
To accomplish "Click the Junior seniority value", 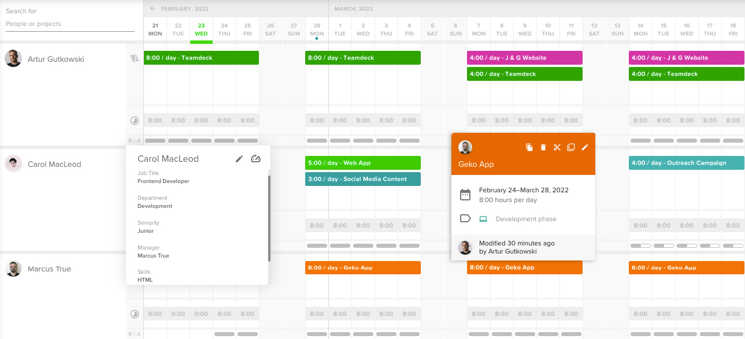I will (146, 231).
